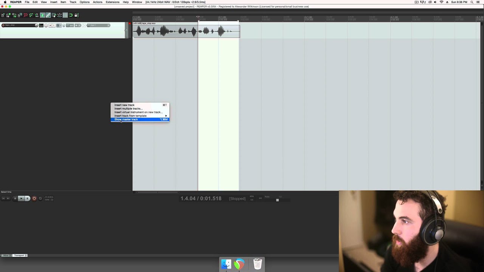Toggle the metronome icon

coord(37,15)
